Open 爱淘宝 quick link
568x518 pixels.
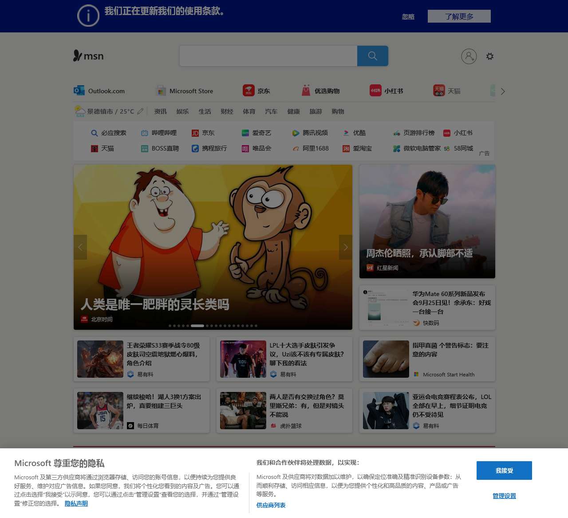pos(357,148)
